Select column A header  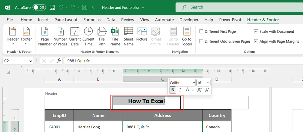coord(59,79)
